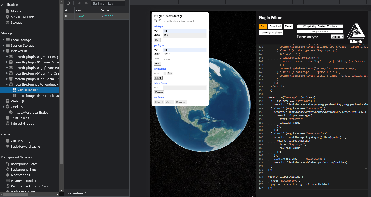Screen dimensions: 371x197
Task: Click the setAsync value input field
Action: (x=185, y=35)
